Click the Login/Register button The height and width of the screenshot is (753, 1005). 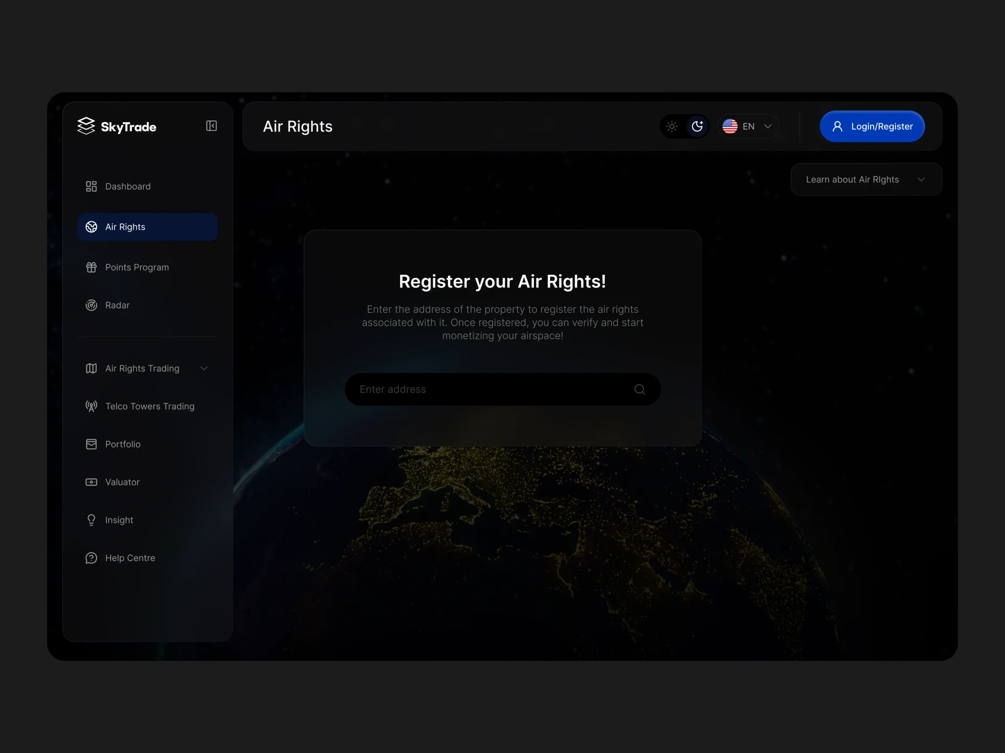(872, 127)
